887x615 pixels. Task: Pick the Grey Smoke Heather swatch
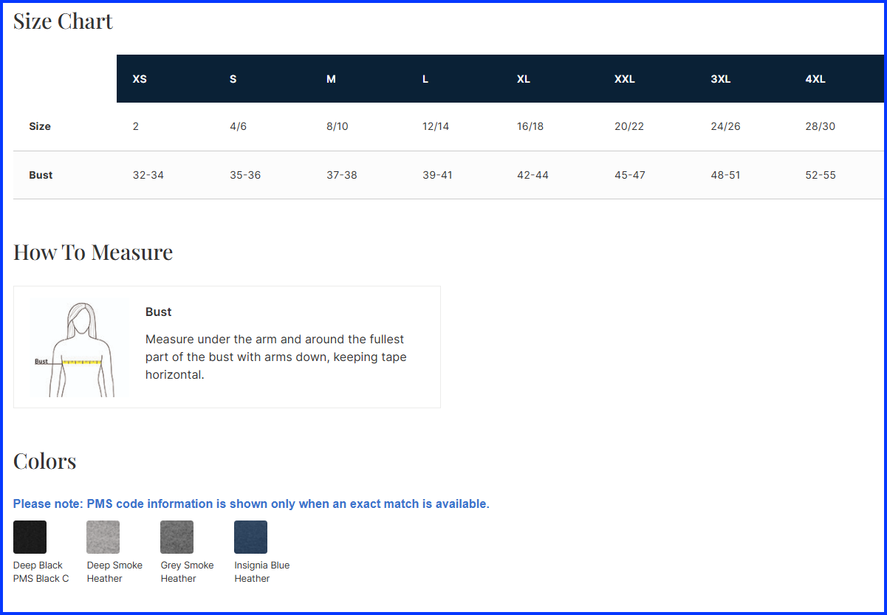177,537
